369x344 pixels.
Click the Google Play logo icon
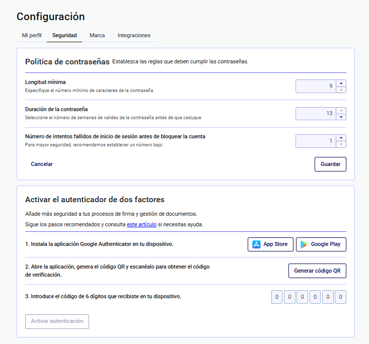pos(304,244)
